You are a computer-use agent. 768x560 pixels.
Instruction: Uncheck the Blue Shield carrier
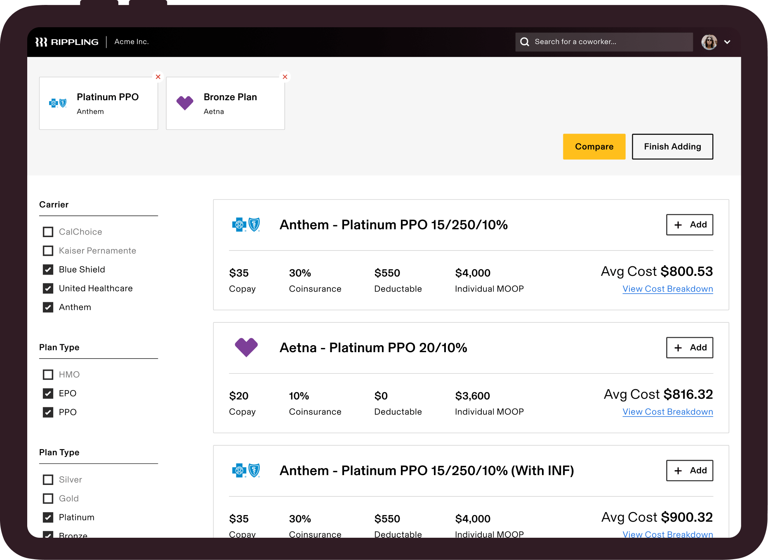pos(48,270)
